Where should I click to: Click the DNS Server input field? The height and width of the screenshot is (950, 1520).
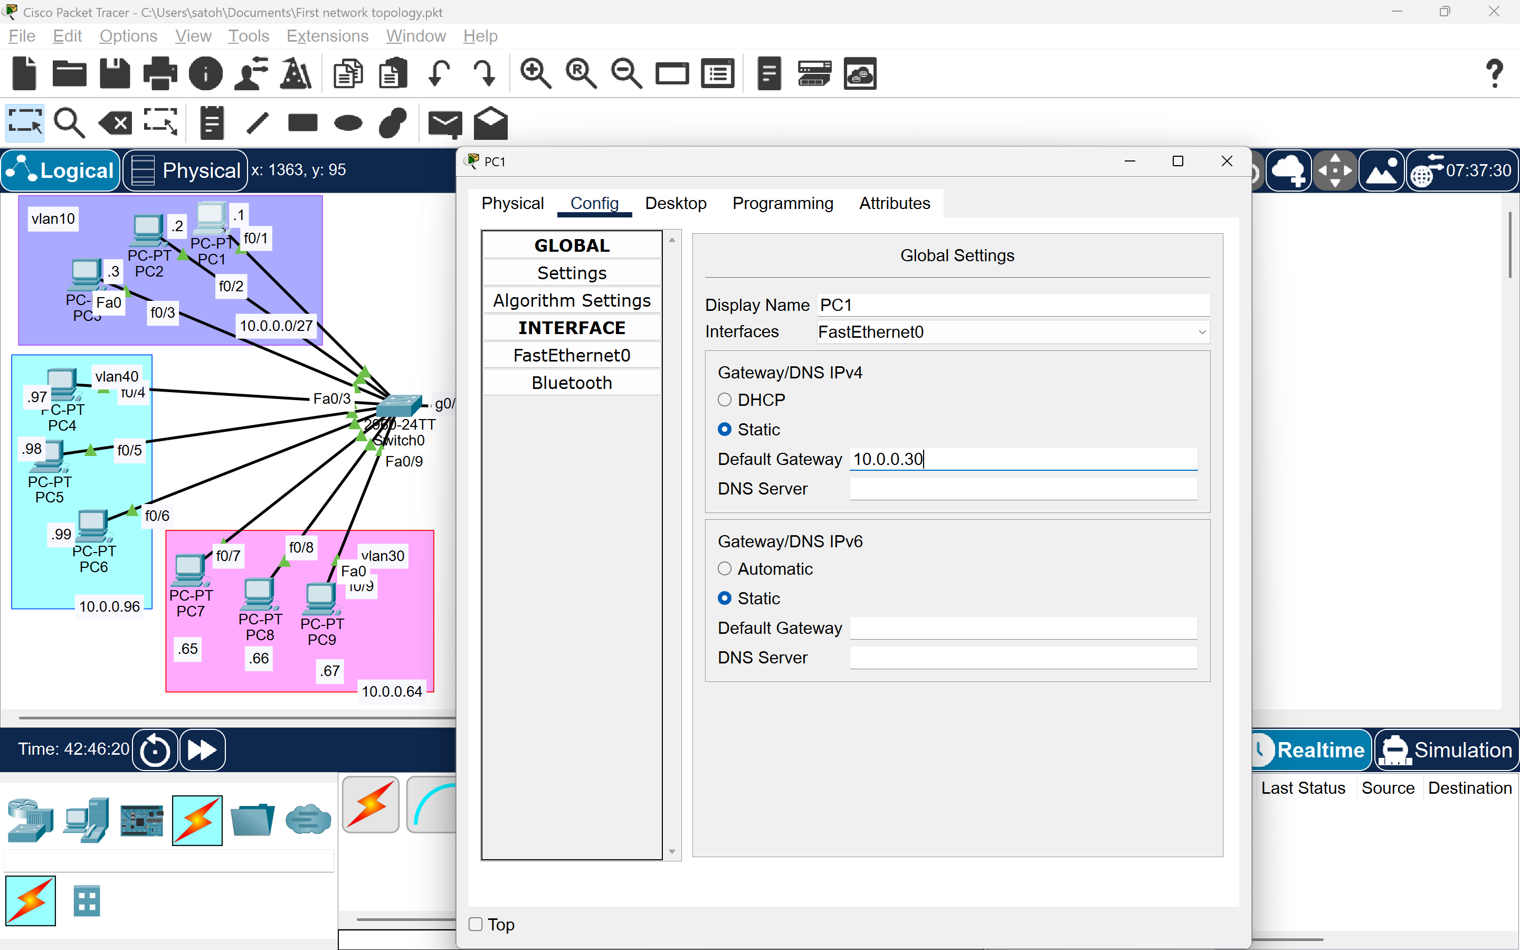(x=1022, y=488)
